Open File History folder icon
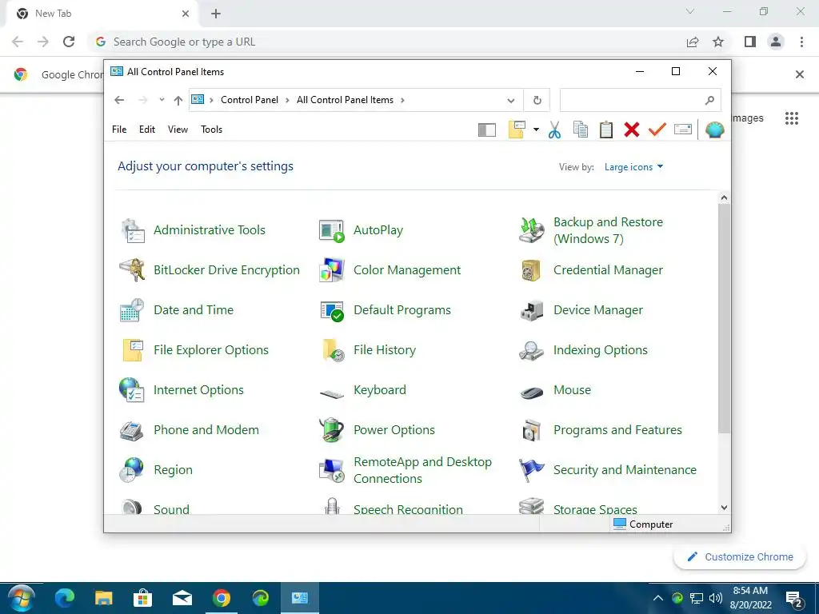The image size is (819, 614). [334, 350]
